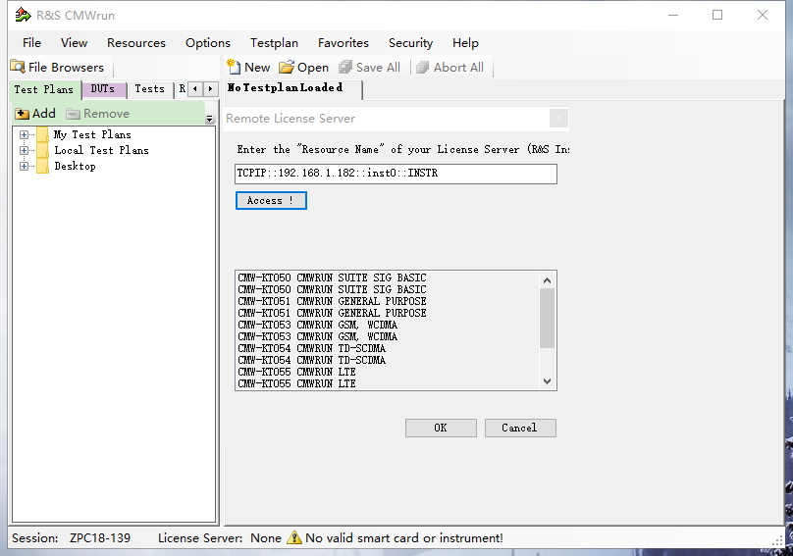Image resolution: width=793 pixels, height=556 pixels.
Task: Open the Testplan menu
Action: click(x=274, y=43)
